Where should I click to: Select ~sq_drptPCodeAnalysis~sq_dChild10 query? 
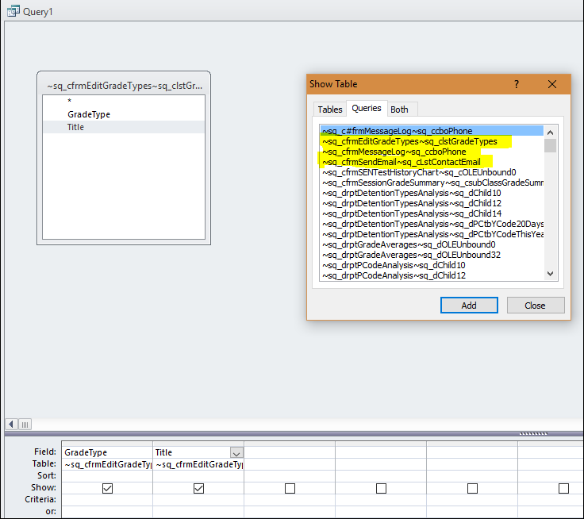[x=432, y=265]
